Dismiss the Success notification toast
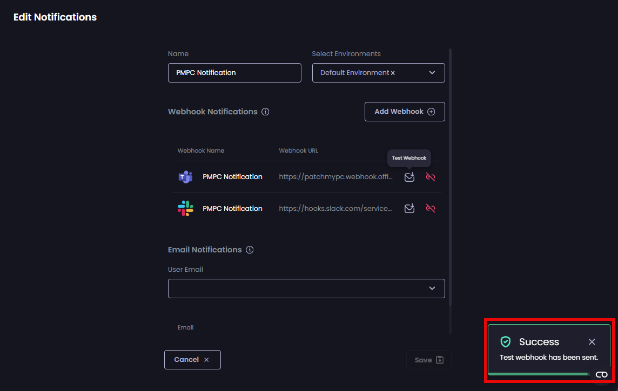The image size is (618, 391). coord(592,341)
